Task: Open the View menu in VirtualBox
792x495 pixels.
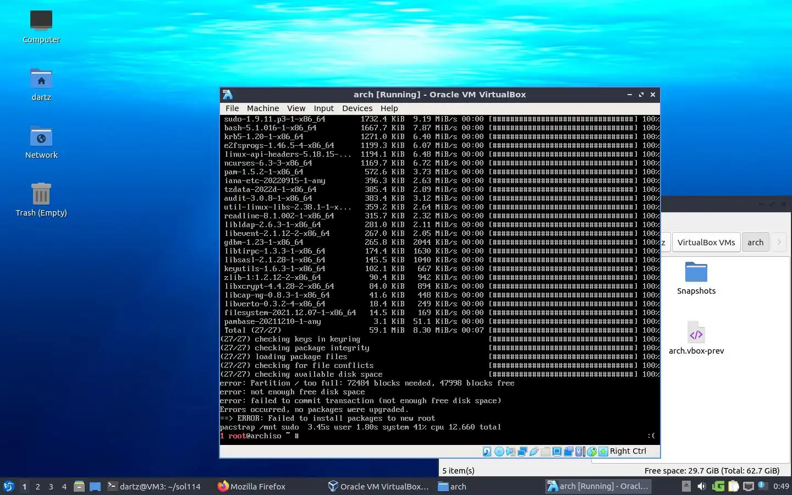Action: click(296, 108)
